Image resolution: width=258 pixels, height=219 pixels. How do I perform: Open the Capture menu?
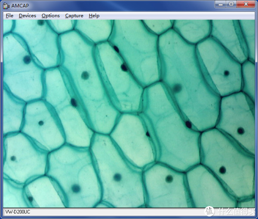(74, 16)
